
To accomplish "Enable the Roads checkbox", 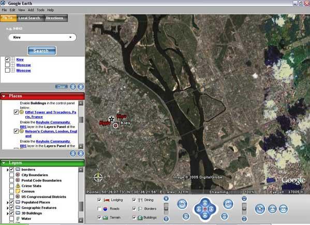I will [99, 208].
